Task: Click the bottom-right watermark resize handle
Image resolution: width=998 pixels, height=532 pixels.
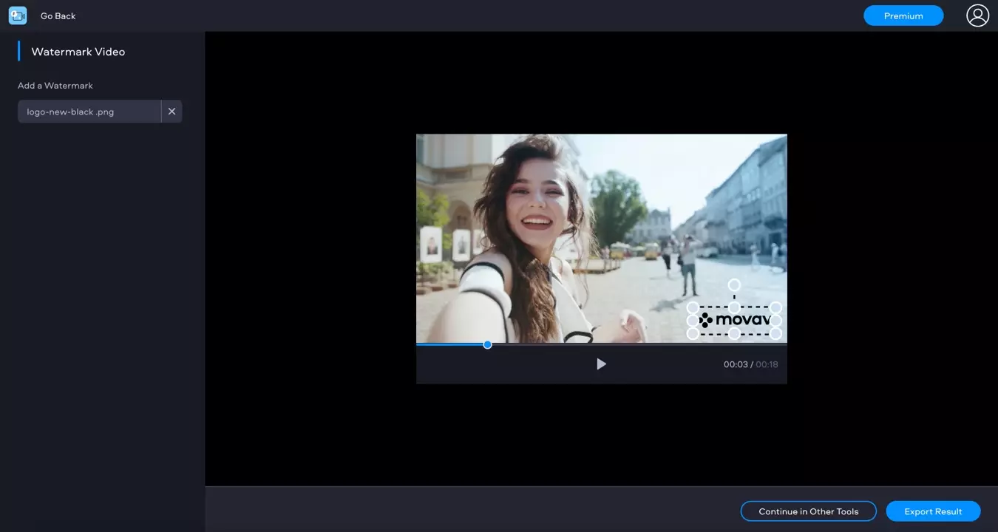Action: pyautogui.click(x=775, y=334)
